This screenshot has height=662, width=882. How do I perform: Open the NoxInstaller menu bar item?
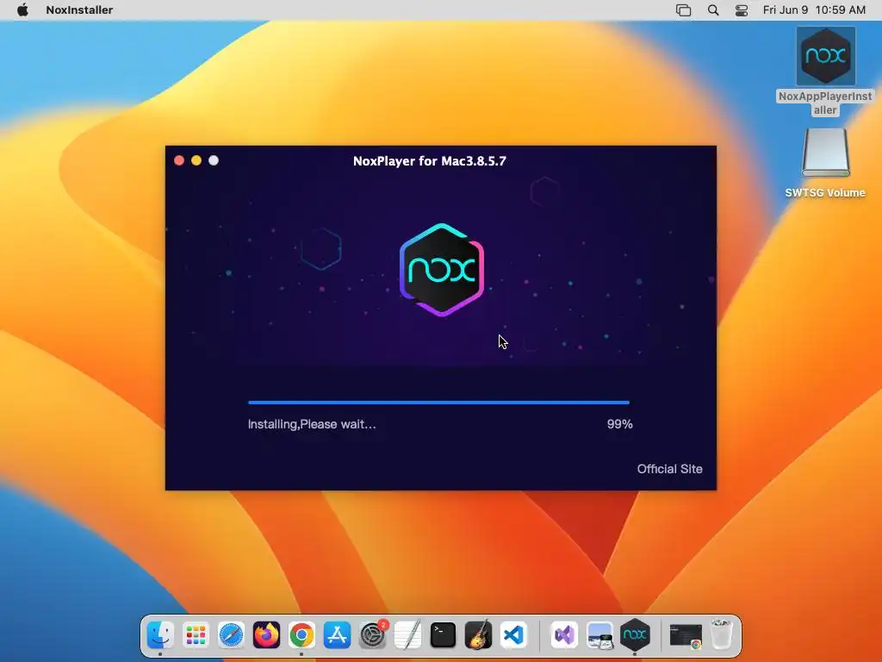(x=79, y=9)
